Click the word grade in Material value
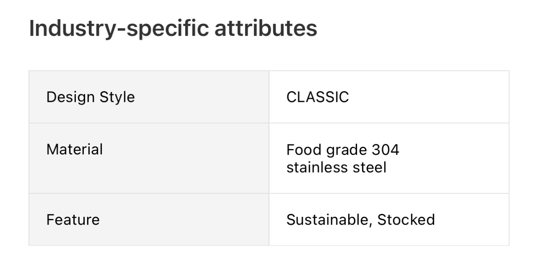The width and height of the screenshot is (538, 268). click(x=347, y=151)
